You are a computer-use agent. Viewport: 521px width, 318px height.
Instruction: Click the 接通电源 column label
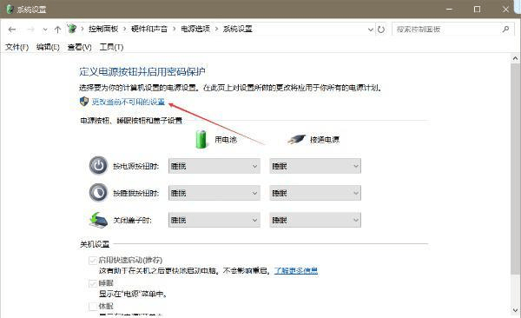tap(325, 139)
